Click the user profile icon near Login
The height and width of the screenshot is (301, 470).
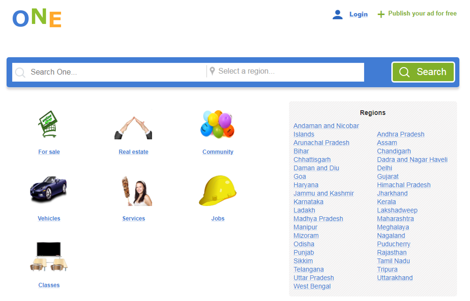click(337, 14)
